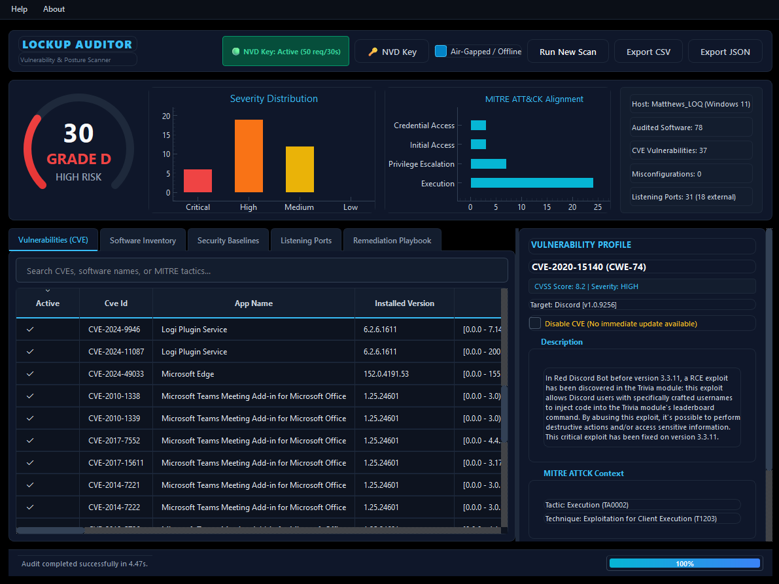The width and height of the screenshot is (779, 584).
Task: Open the About menu
Action: [54, 9]
